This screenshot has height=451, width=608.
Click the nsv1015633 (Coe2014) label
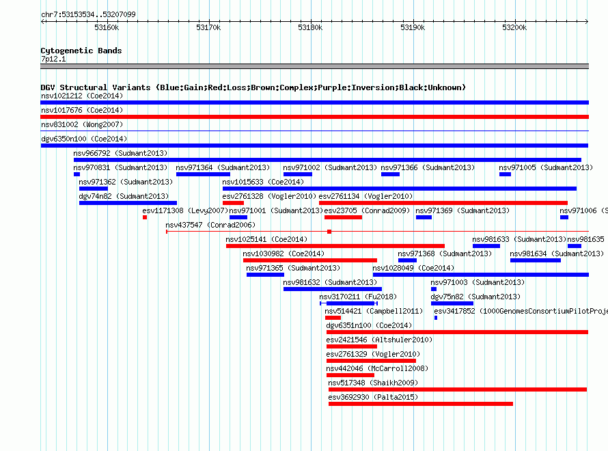(x=263, y=182)
